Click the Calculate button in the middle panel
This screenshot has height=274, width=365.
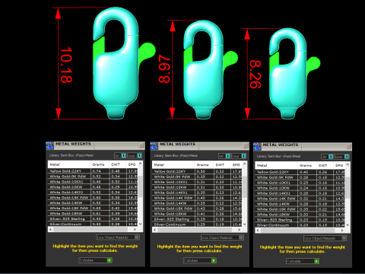(x=200, y=260)
